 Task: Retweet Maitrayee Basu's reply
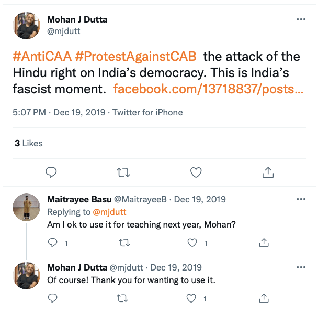(x=123, y=243)
